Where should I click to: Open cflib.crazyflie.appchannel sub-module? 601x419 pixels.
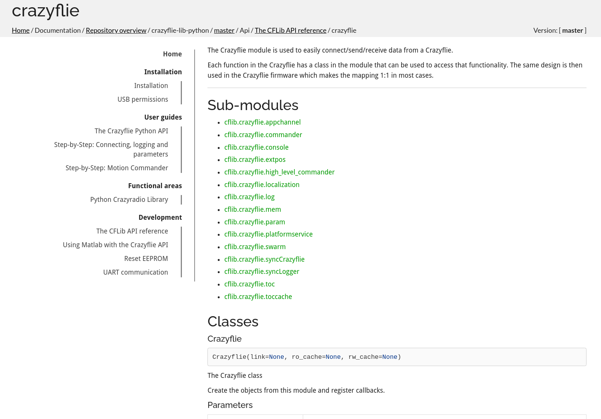click(x=262, y=122)
